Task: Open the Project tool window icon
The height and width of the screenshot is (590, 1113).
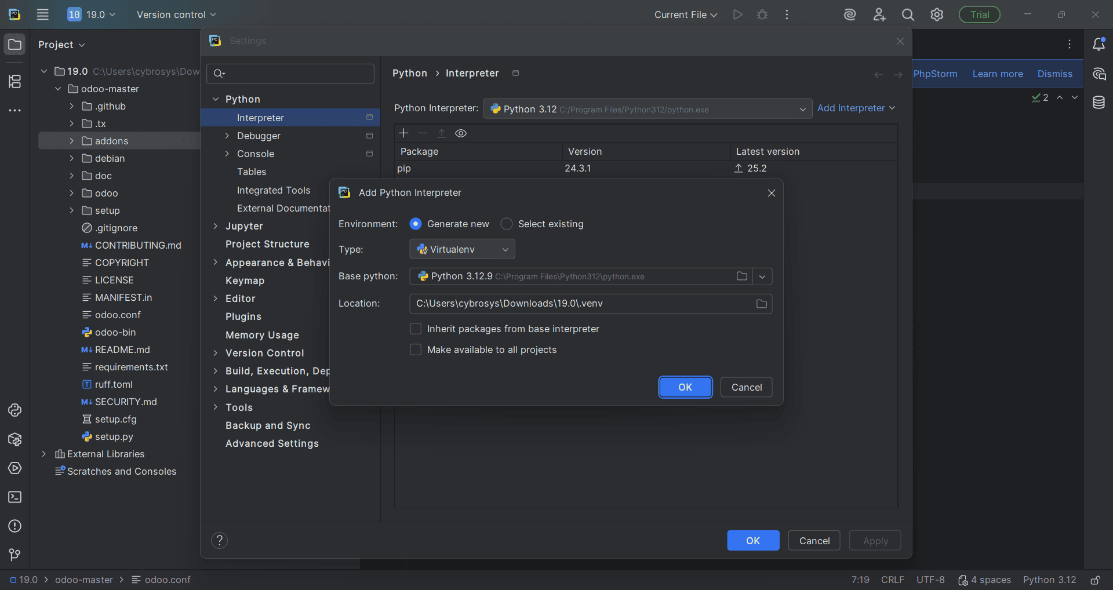Action: (x=15, y=45)
